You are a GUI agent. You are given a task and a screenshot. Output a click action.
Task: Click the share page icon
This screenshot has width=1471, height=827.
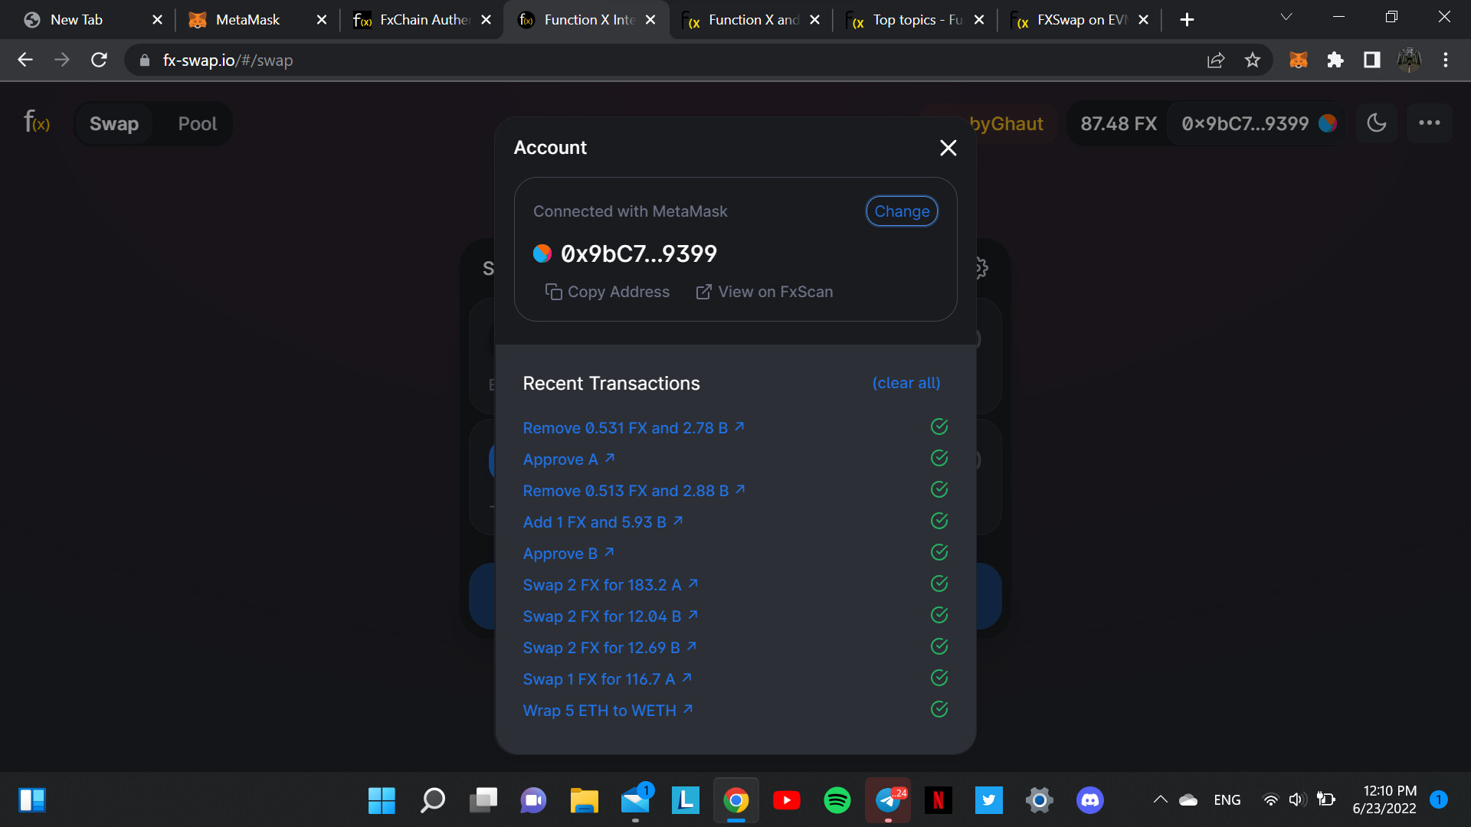1215,60
